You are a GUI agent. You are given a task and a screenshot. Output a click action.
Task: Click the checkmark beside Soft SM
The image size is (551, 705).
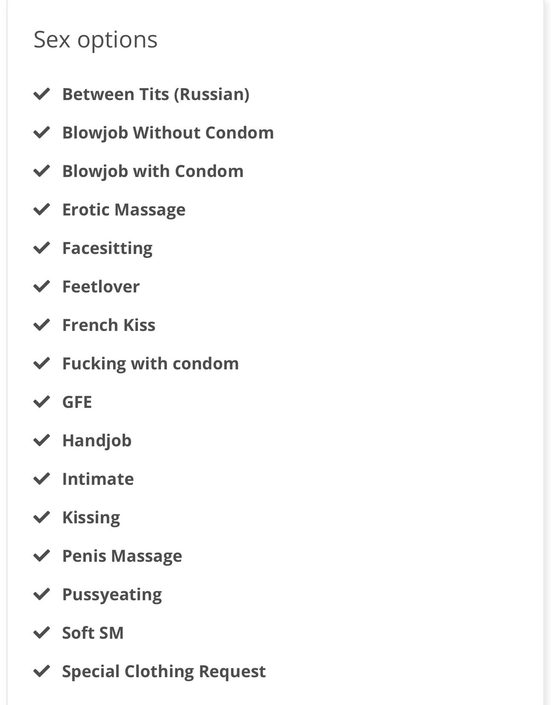42,633
